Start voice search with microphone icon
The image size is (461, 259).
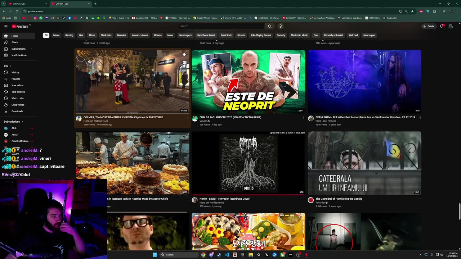pos(281,26)
